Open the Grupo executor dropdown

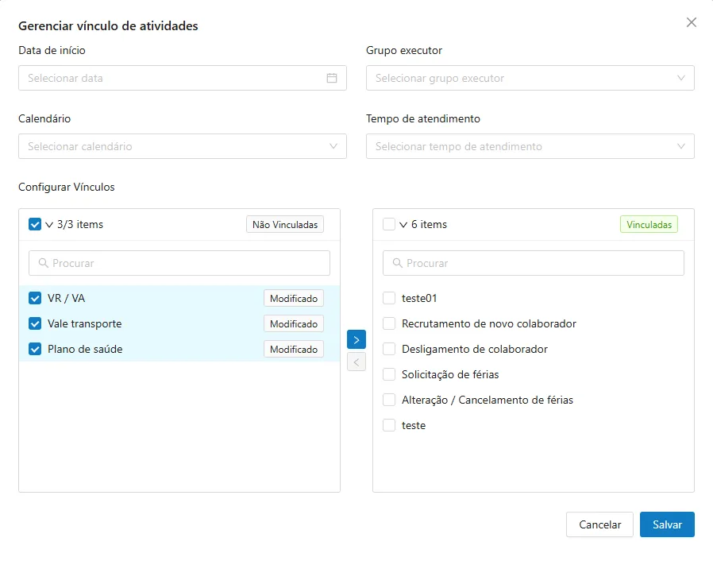pyautogui.click(x=530, y=78)
